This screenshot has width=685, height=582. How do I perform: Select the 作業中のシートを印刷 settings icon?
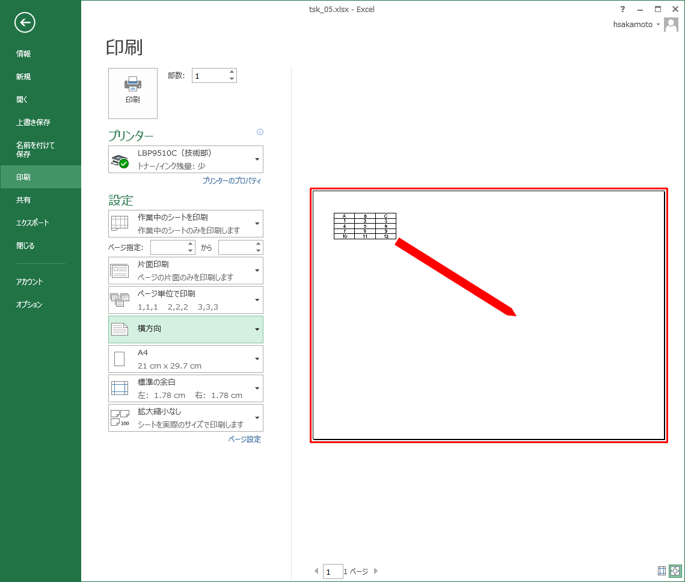(x=120, y=223)
